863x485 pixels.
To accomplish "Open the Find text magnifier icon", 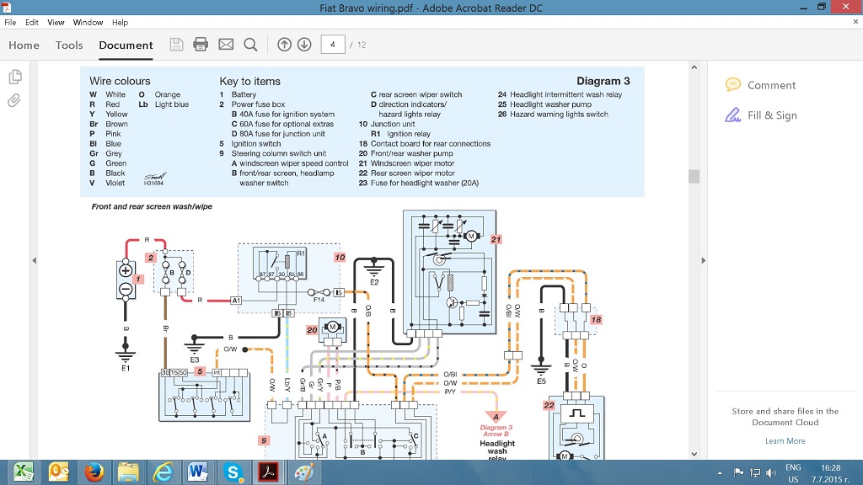I will coord(250,45).
